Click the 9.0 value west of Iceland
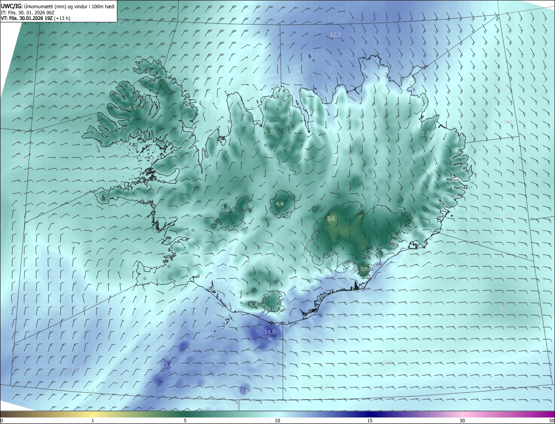This screenshot has height=424, width=555. 24,160
